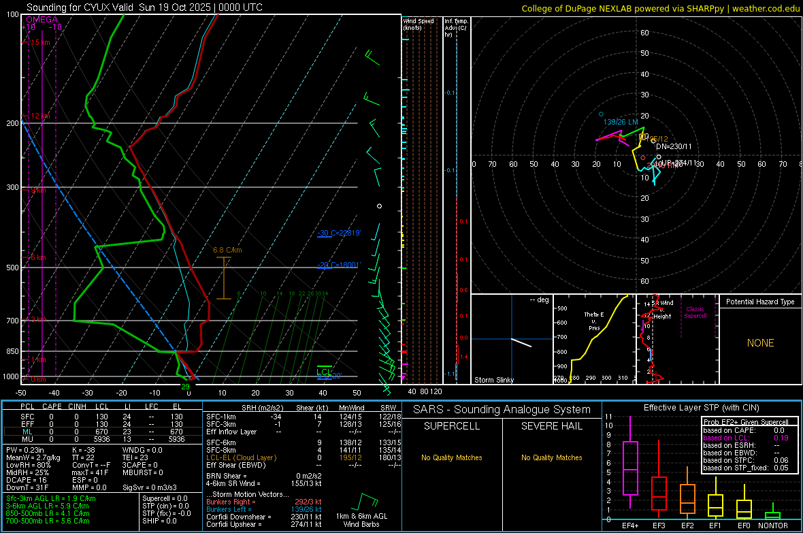The image size is (803, 533).
Task: Select the OMEGA label on the skew-T
Action: pyautogui.click(x=42, y=20)
